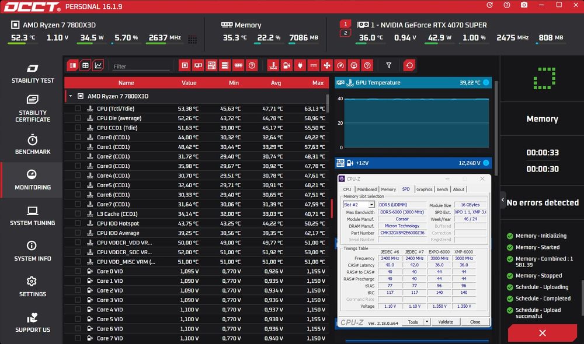The image size is (584, 344).
Task: Open the Bench tab in CPU-Z
Action: [x=442, y=189]
